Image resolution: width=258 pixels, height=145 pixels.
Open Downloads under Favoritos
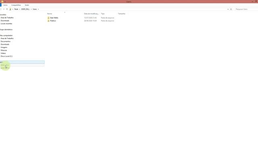[x=5, y=21]
